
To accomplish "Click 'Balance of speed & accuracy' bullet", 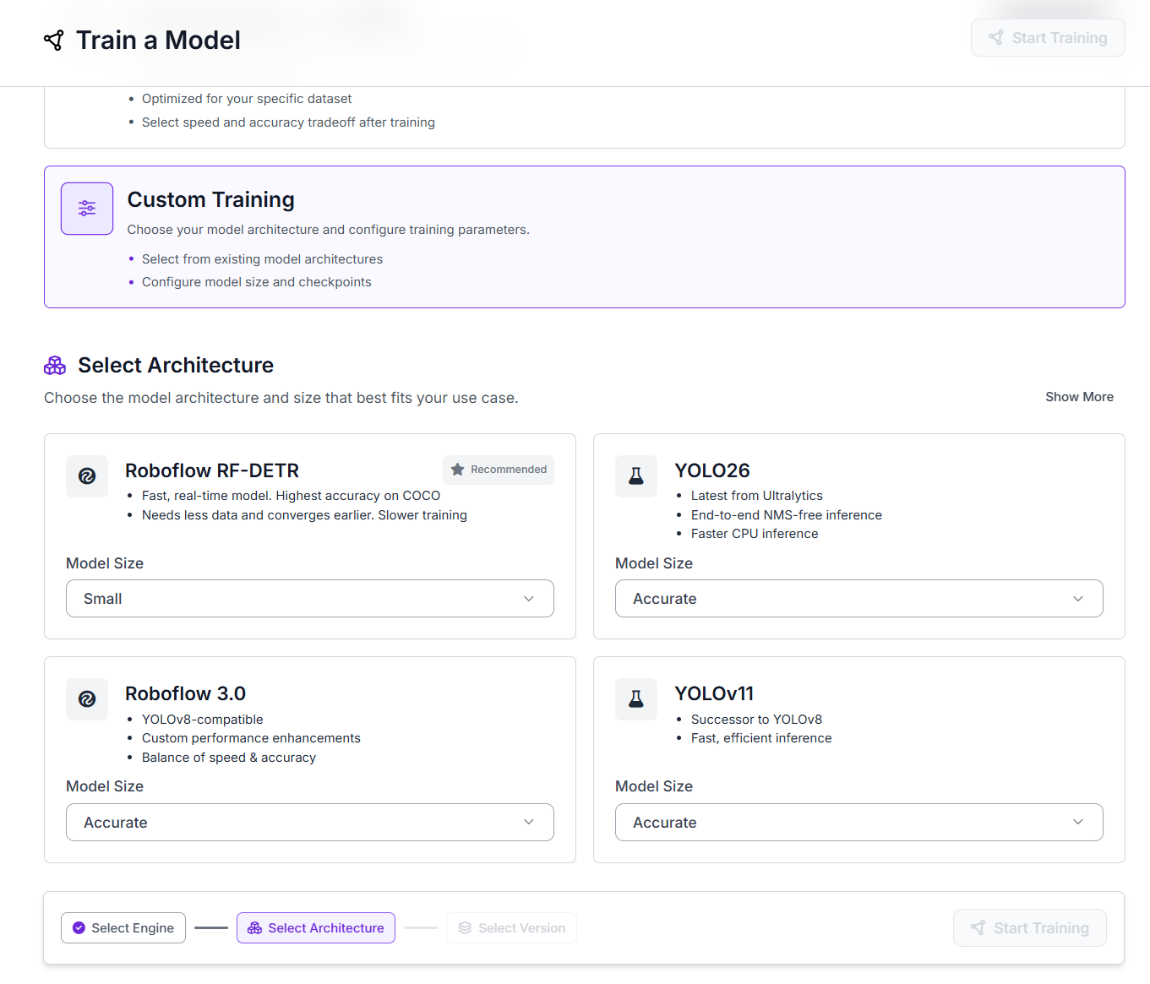I will point(229,758).
